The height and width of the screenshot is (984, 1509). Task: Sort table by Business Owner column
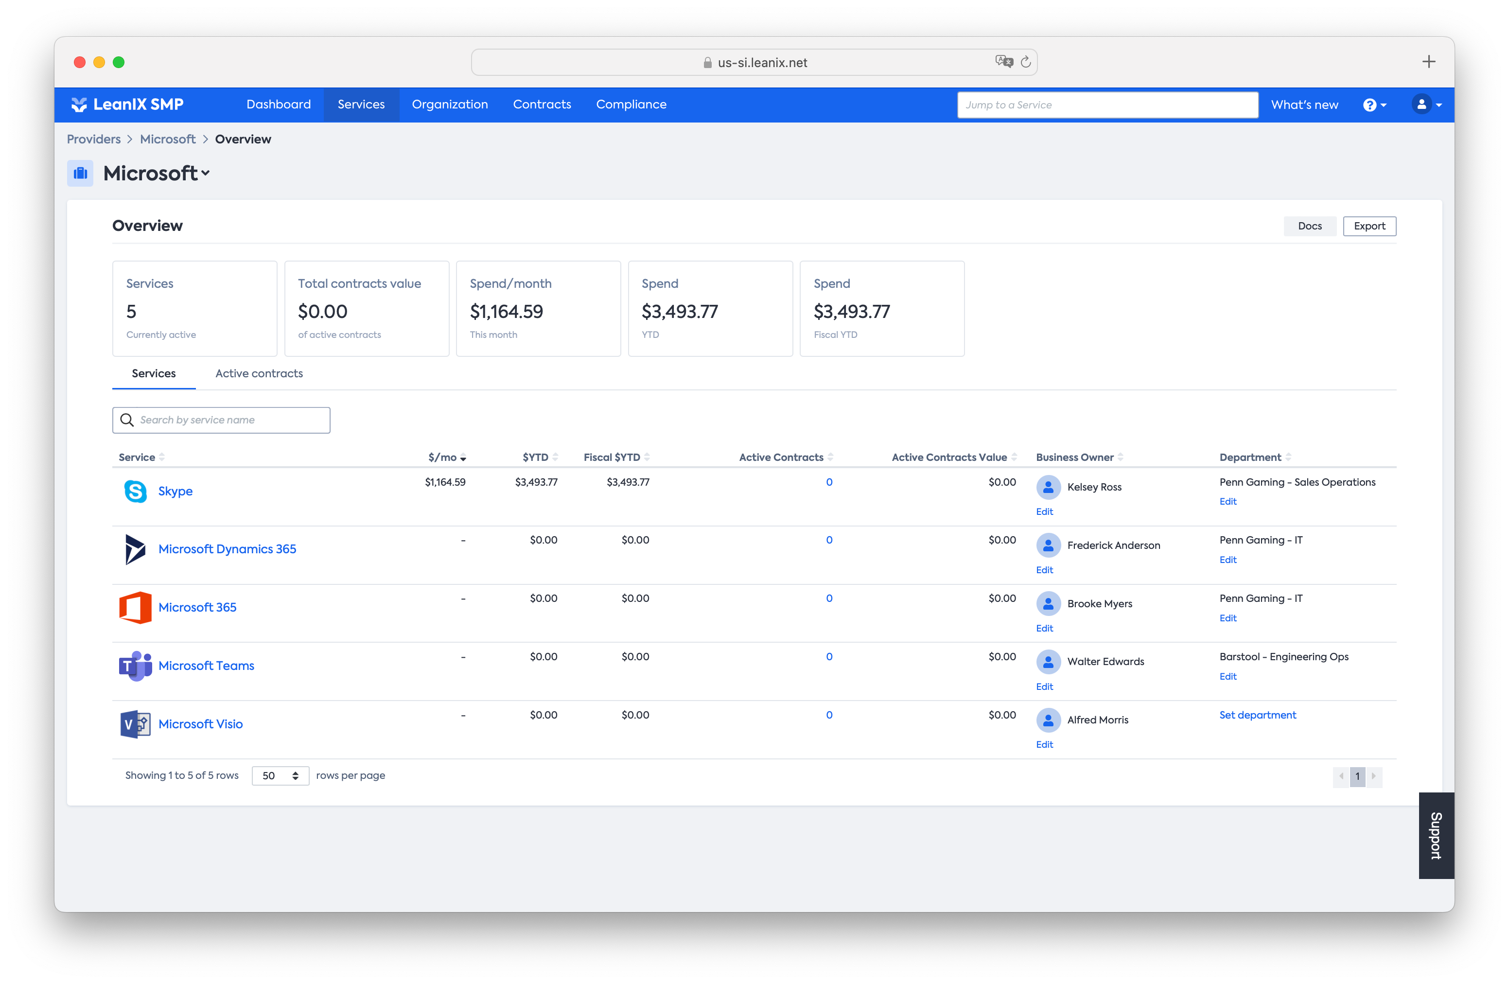tap(1079, 457)
